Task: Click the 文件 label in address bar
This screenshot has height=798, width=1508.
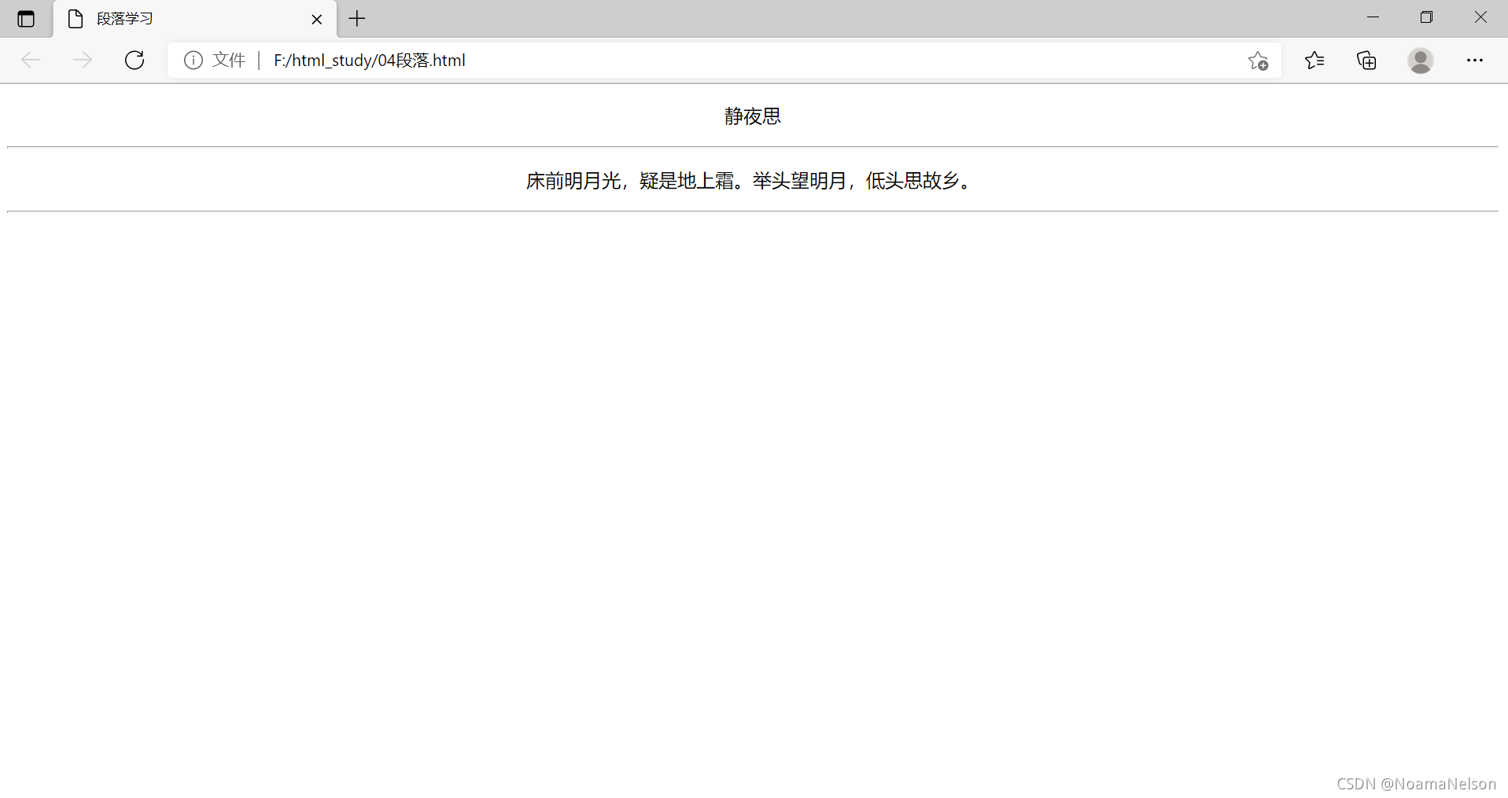Action: coord(228,60)
